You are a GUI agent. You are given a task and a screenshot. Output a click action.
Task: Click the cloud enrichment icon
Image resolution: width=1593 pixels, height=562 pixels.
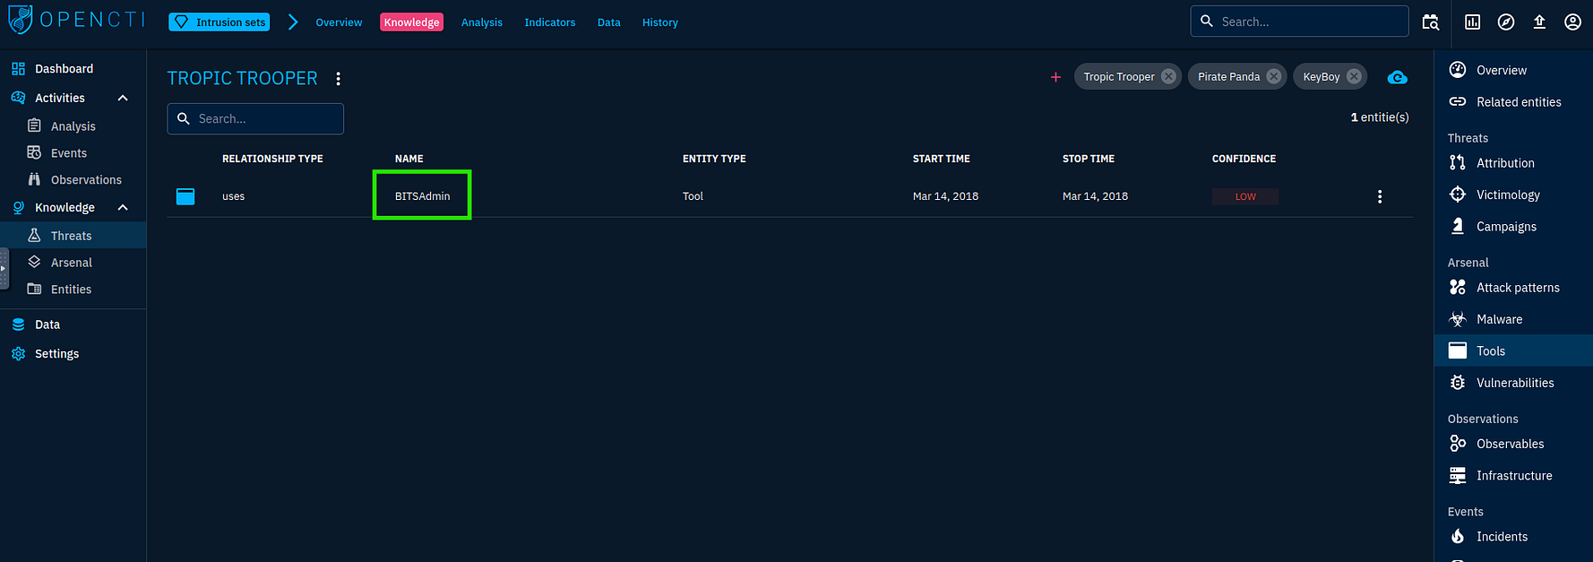[1397, 78]
